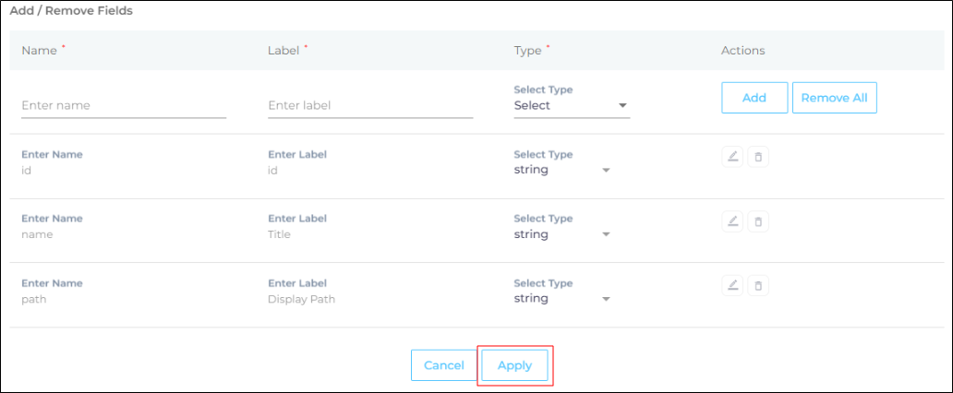Remove the path row using trash icon
Screen dimensions: 953x393
pyautogui.click(x=758, y=285)
